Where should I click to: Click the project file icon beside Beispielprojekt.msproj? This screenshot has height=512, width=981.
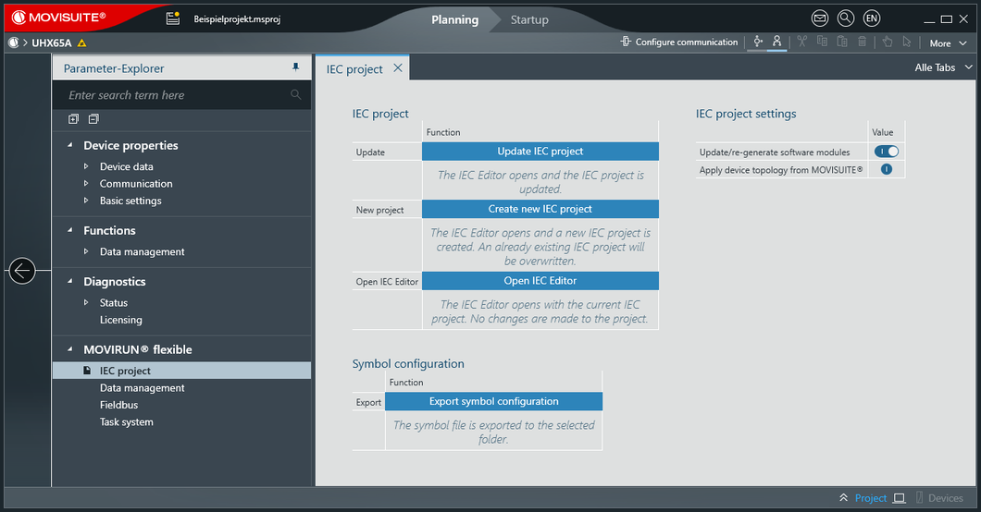click(x=173, y=18)
